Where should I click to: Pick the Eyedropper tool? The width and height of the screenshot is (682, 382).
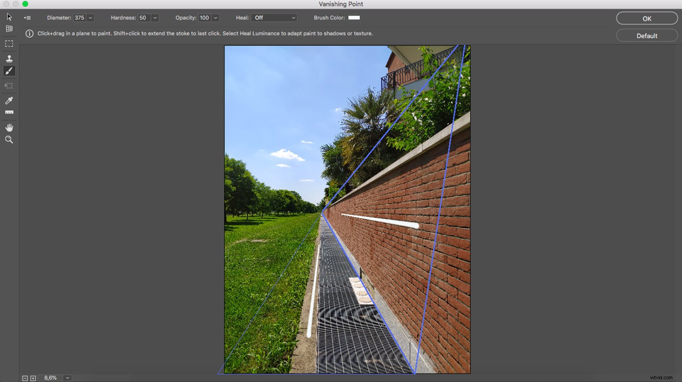click(9, 101)
